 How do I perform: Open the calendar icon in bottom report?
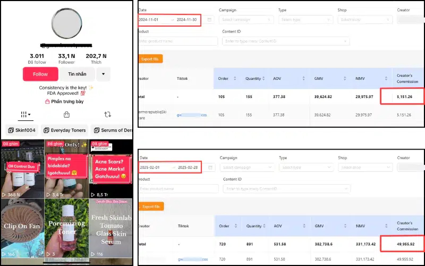tap(210, 168)
